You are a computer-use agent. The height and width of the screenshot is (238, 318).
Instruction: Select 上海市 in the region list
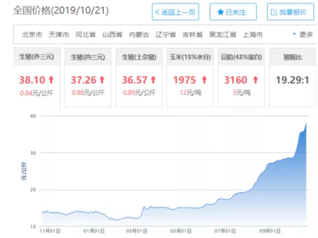253,35
